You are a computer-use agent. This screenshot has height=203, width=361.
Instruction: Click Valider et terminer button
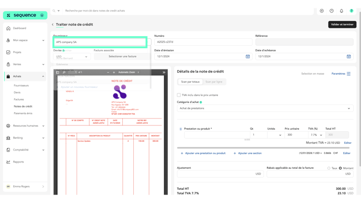(x=342, y=25)
